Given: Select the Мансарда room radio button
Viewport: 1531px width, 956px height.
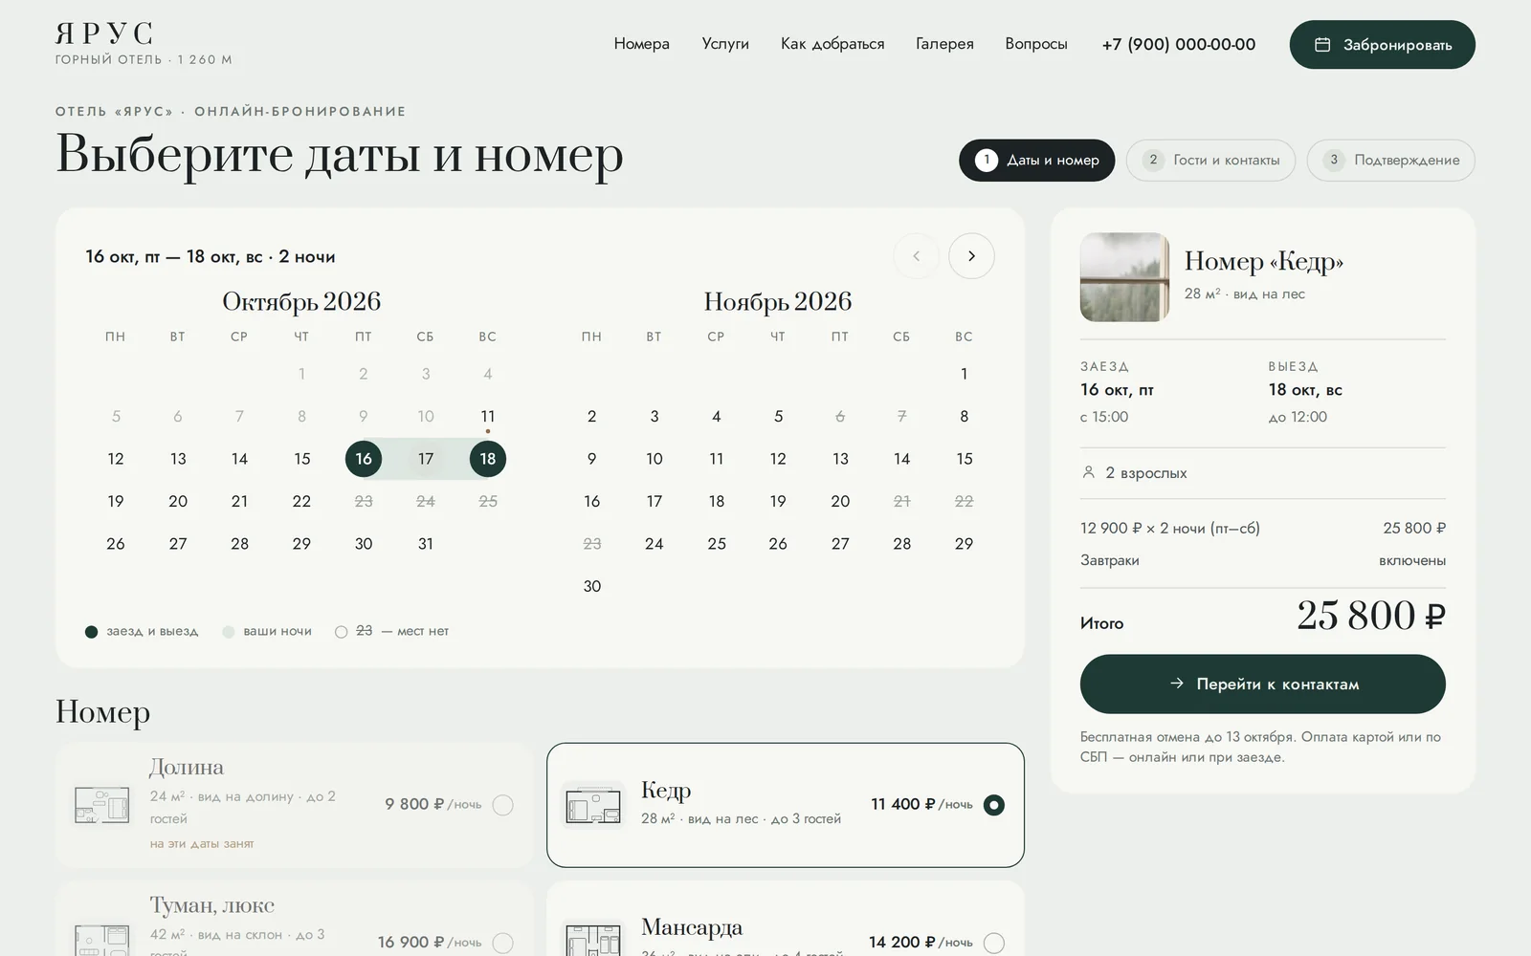Looking at the screenshot, I should (994, 943).
